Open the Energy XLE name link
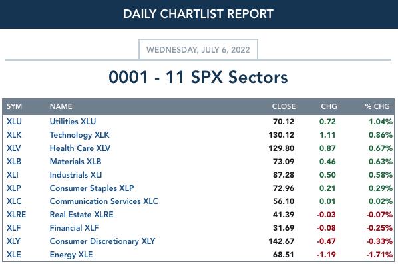Screen dimensions: 398x264 point(71,255)
